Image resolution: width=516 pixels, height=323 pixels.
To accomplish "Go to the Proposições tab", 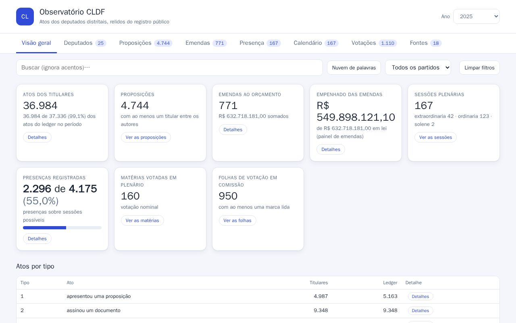I will click(146, 43).
